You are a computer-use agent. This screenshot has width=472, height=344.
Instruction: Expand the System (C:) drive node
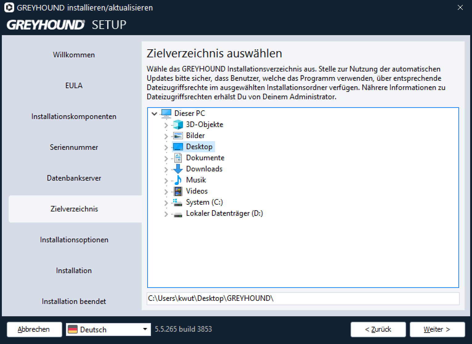(x=166, y=203)
